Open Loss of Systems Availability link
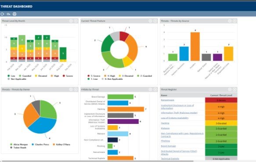The height and width of the screenshot is (162, 256). point(174,118)
